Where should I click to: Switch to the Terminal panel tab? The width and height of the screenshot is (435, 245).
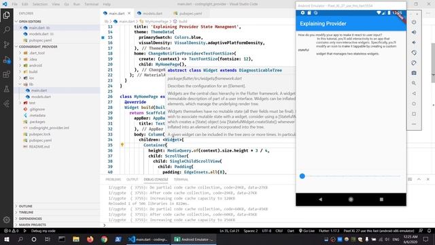point(181,180)
